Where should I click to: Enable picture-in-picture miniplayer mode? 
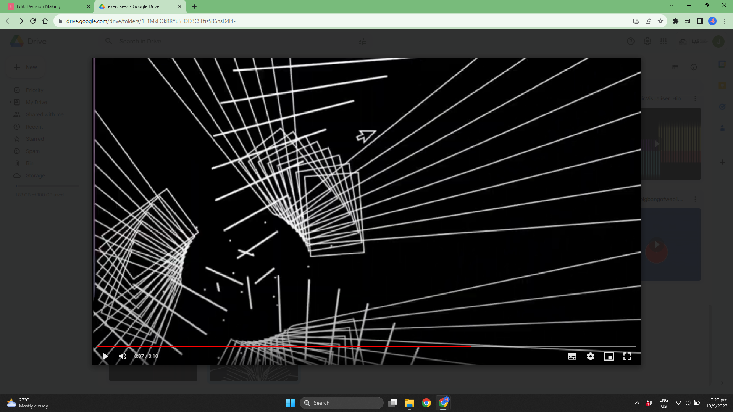pyautogui.click(x=609, y=356)
